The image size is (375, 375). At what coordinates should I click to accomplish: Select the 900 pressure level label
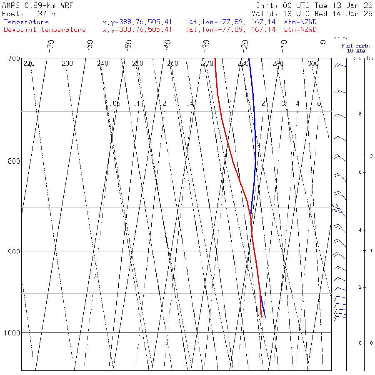click(x=14, y=252)
